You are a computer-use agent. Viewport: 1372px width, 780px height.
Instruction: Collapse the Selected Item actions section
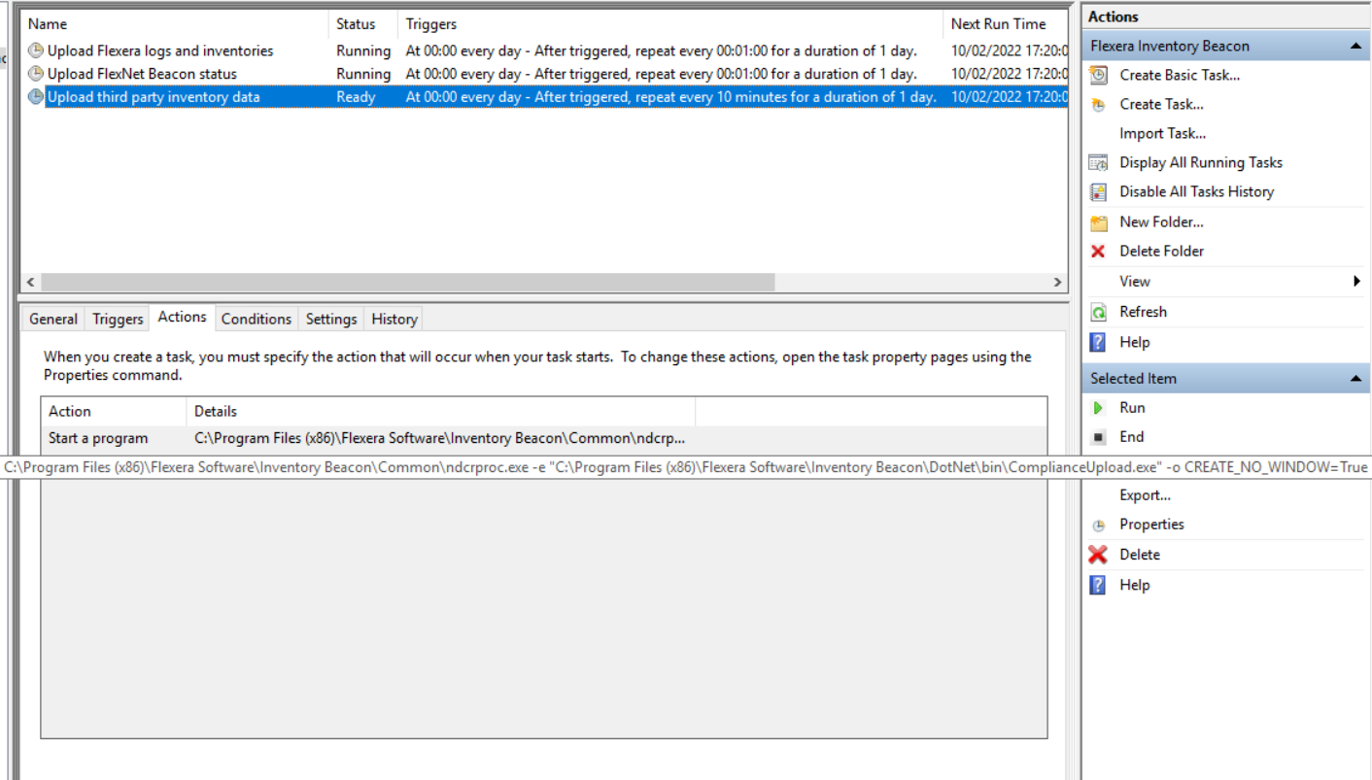[1355, 379]
